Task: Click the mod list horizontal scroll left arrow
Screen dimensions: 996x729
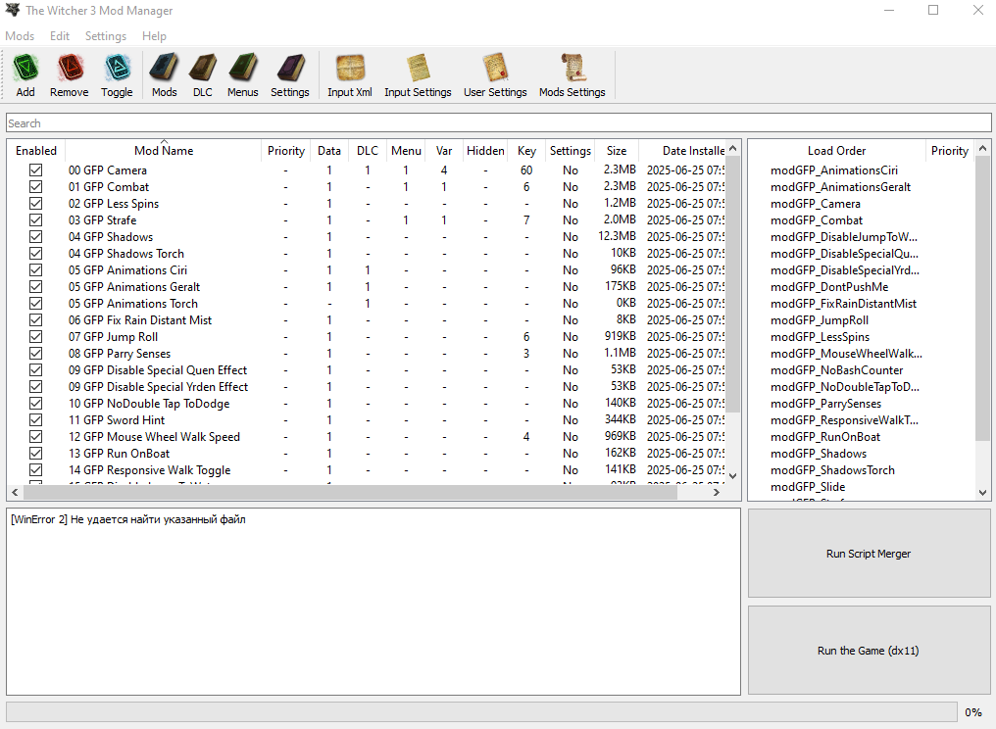Action: coord(16,492)
